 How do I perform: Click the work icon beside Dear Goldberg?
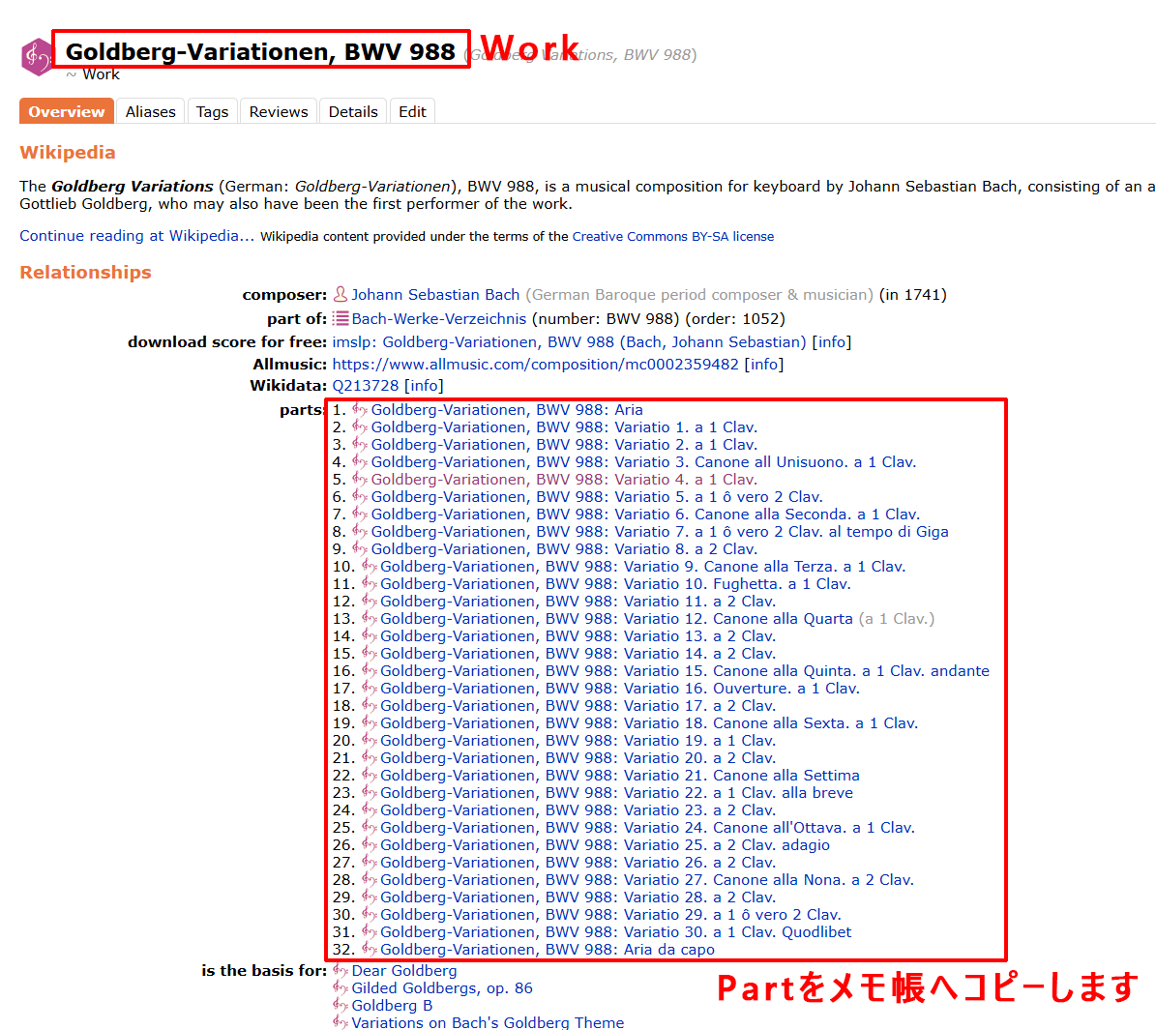click(341, 970)
